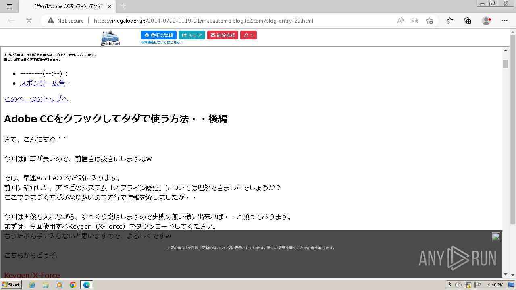This screenshot has height=290, width=516.
Task: Click the ad notice text in the dark overlay
Action: (x=250, y=248)
